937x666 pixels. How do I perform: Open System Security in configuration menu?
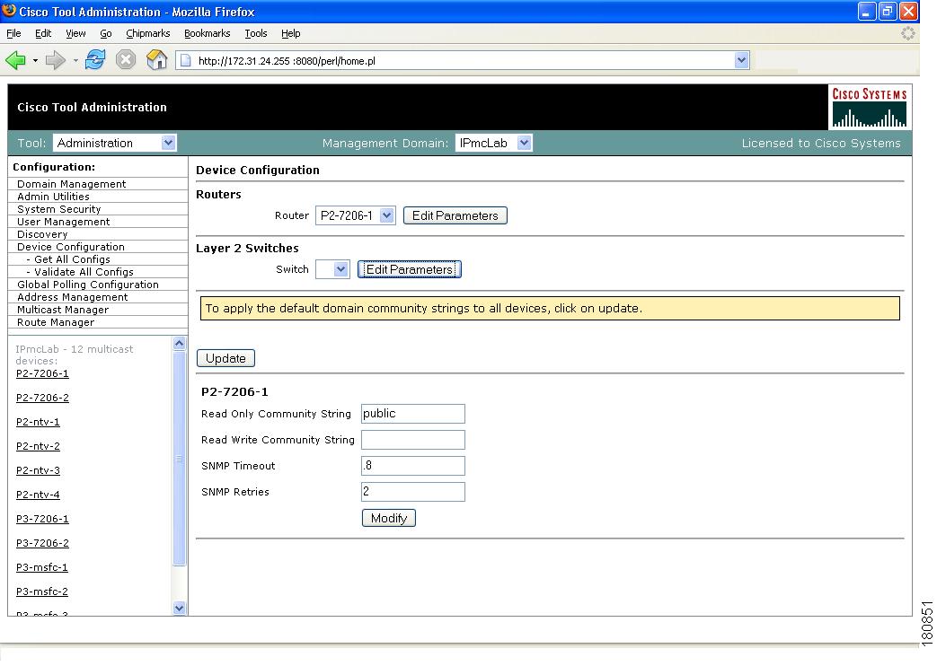coord(58,209)
